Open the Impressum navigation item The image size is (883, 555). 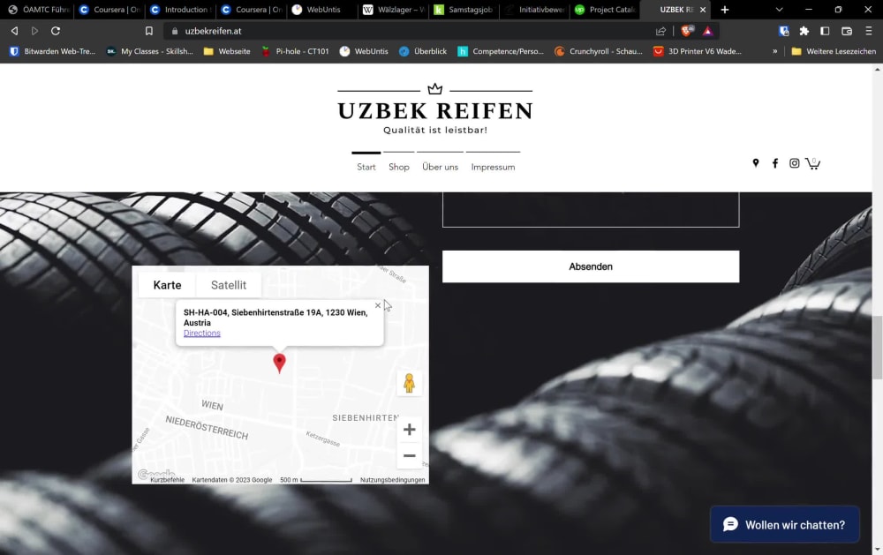(493, 167)
